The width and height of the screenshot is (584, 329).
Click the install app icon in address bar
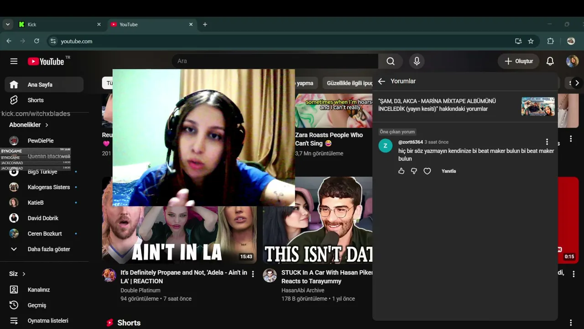point(518,41)
